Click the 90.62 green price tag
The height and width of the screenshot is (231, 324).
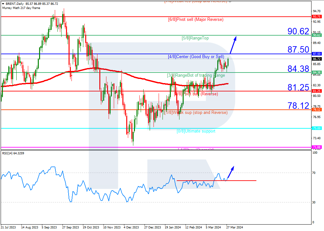[x=317, y=35]
